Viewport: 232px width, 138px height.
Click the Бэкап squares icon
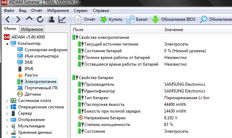point(130,19)
